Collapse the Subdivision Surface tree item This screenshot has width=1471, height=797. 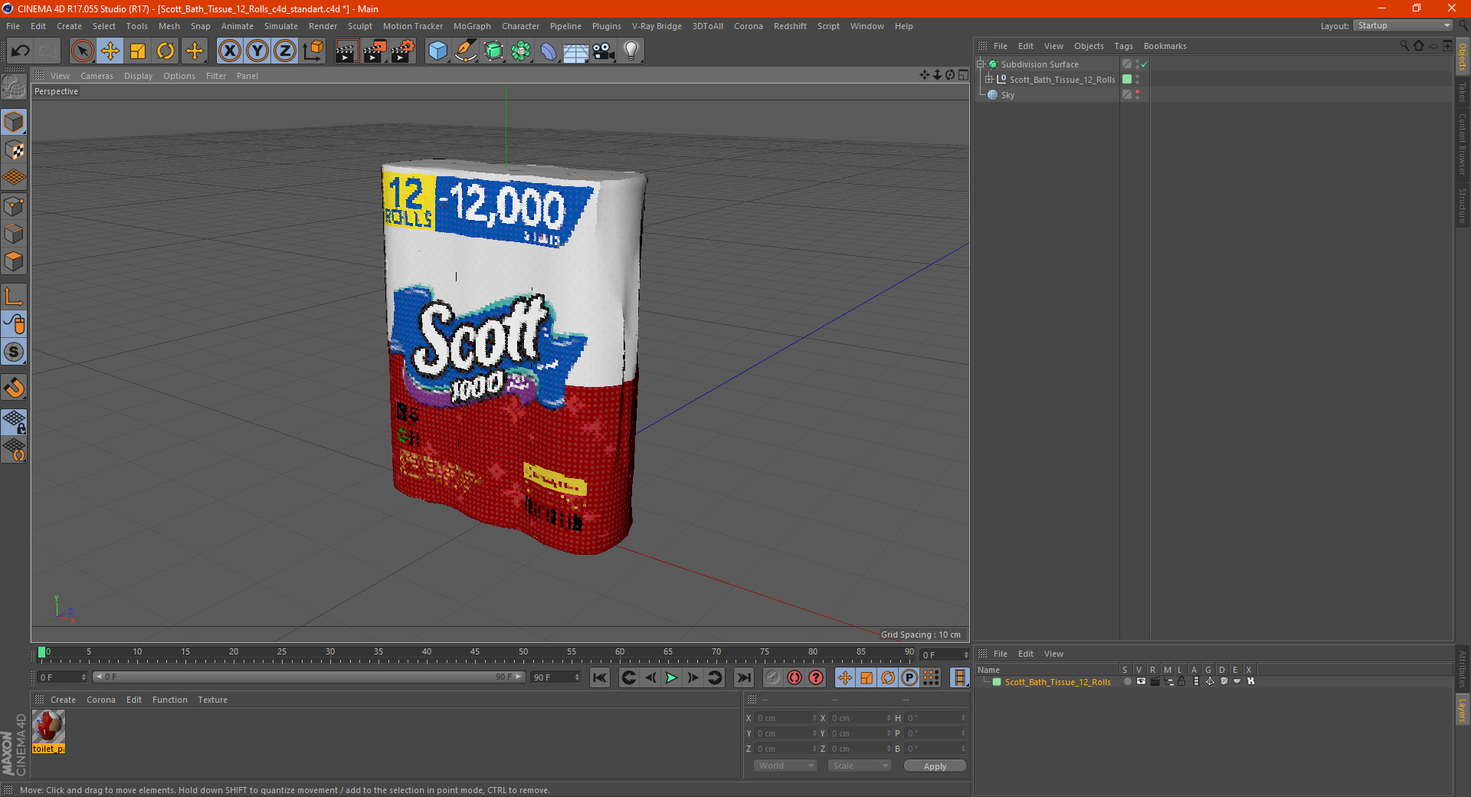(981, 64)
